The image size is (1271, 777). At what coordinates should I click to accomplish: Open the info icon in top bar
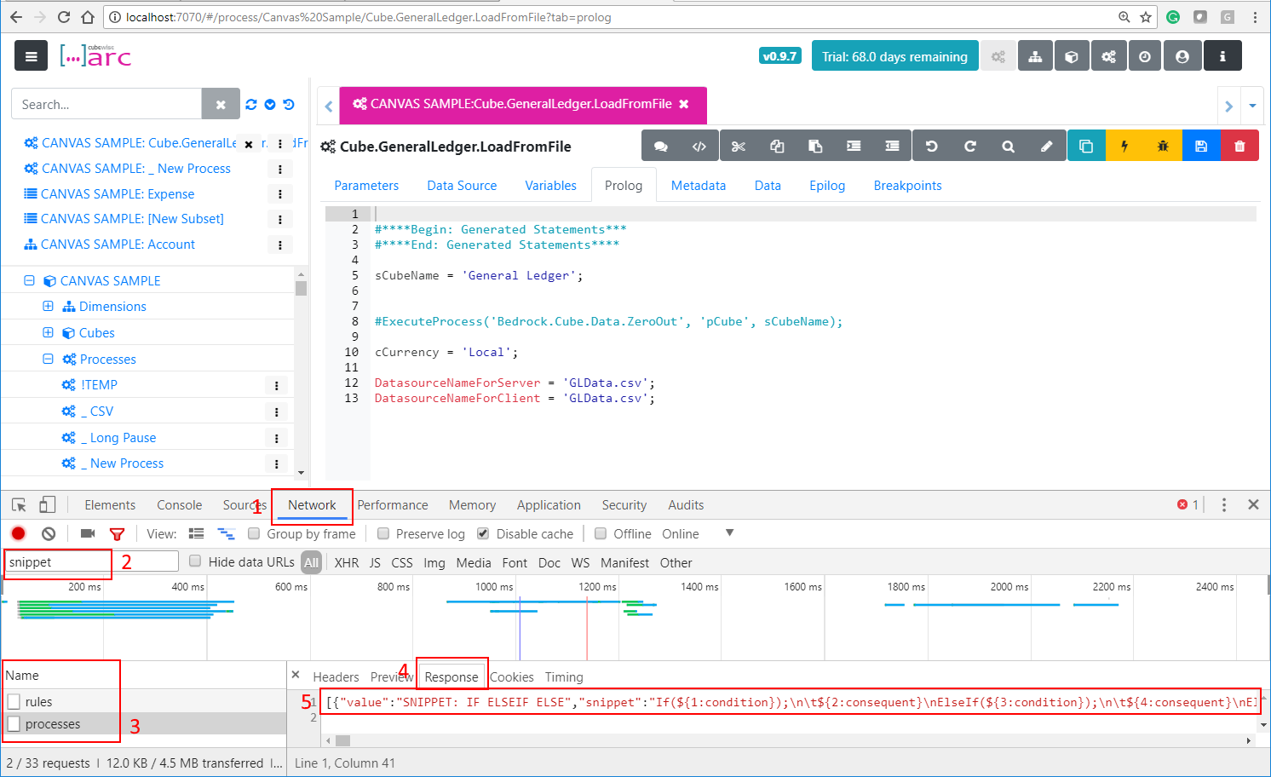tap(1222, 56)
